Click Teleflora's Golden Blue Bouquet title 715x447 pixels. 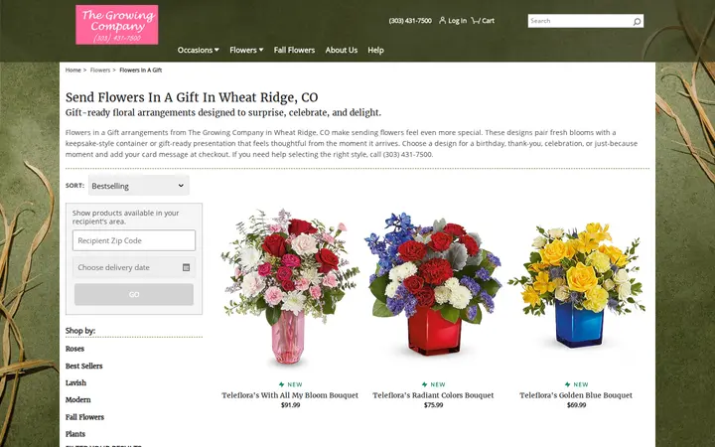576,395
